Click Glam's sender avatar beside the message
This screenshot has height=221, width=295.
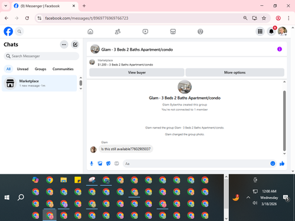pos(93,150)
